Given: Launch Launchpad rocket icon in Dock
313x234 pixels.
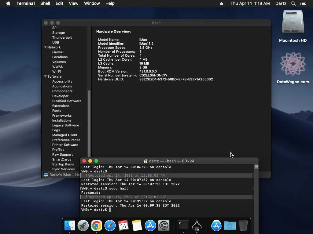Looking at the screenshot, I should pyautogui.click(x=83, y=226).
